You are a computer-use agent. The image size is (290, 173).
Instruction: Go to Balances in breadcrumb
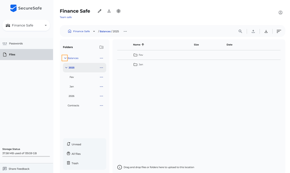(105, 32)
